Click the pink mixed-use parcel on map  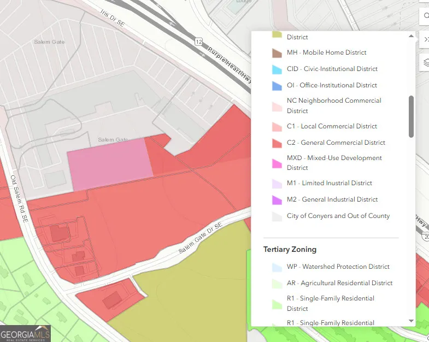click(x=109, y=163)
